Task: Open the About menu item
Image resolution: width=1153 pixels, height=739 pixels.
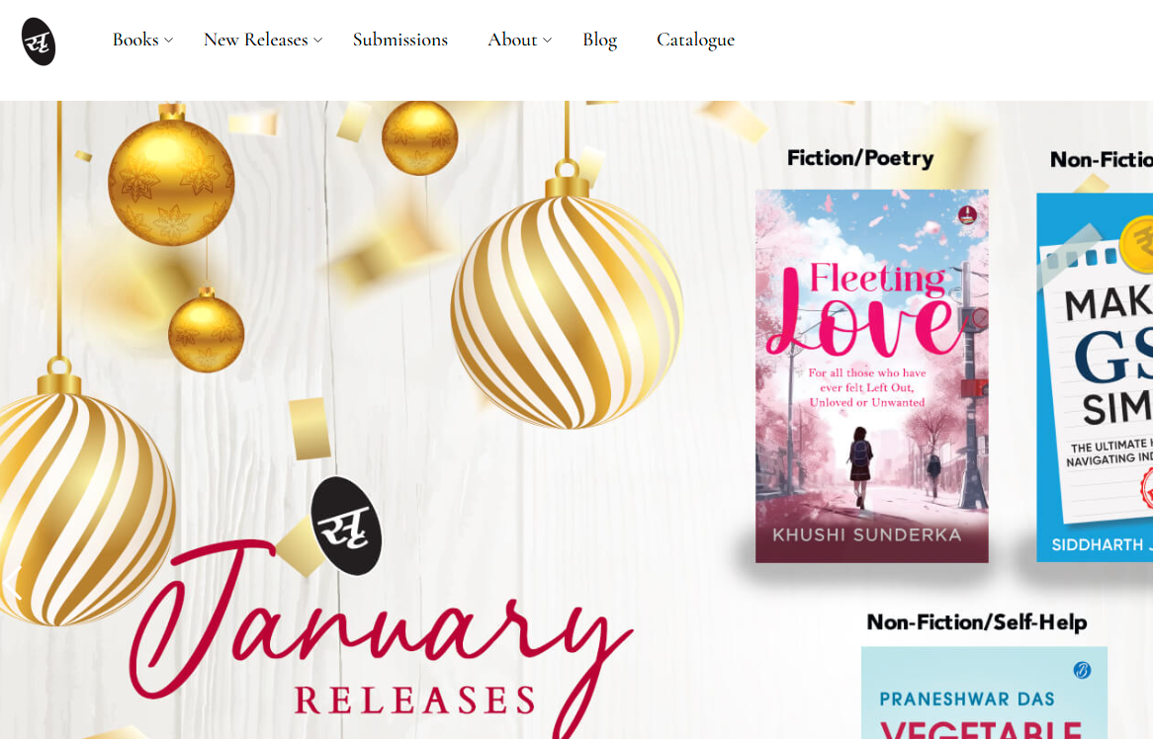Action: tap(512, 40)
